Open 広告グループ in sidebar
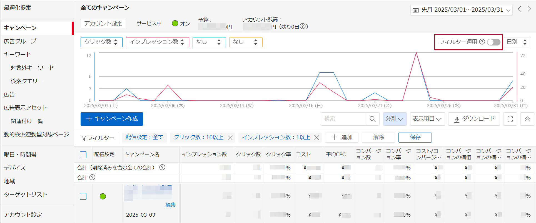The image size is (536, 223). tap(20, 41)
